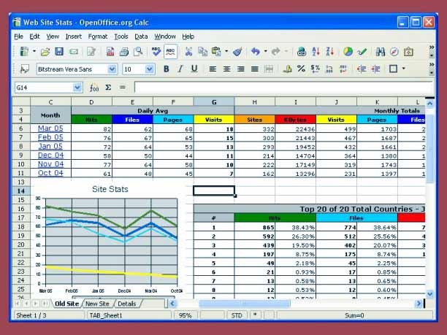This screenshot has height=335, width=447.
Task: Insert a chart using the Chart icon
Action: (x=348, y=52)
